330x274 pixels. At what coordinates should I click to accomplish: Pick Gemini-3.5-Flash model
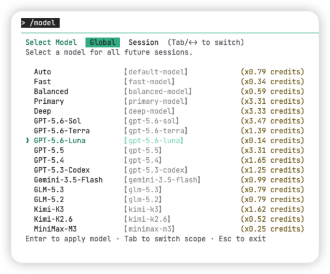165,180
